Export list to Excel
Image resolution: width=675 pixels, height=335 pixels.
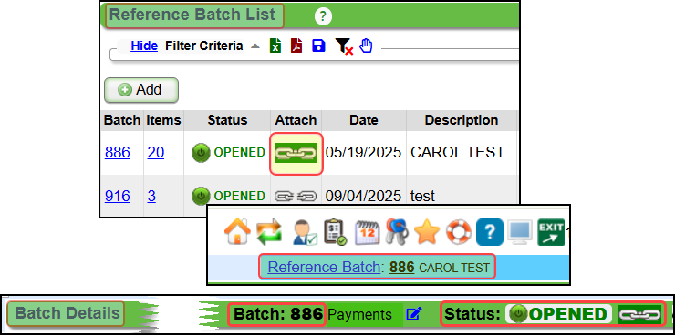click(275, 46)
